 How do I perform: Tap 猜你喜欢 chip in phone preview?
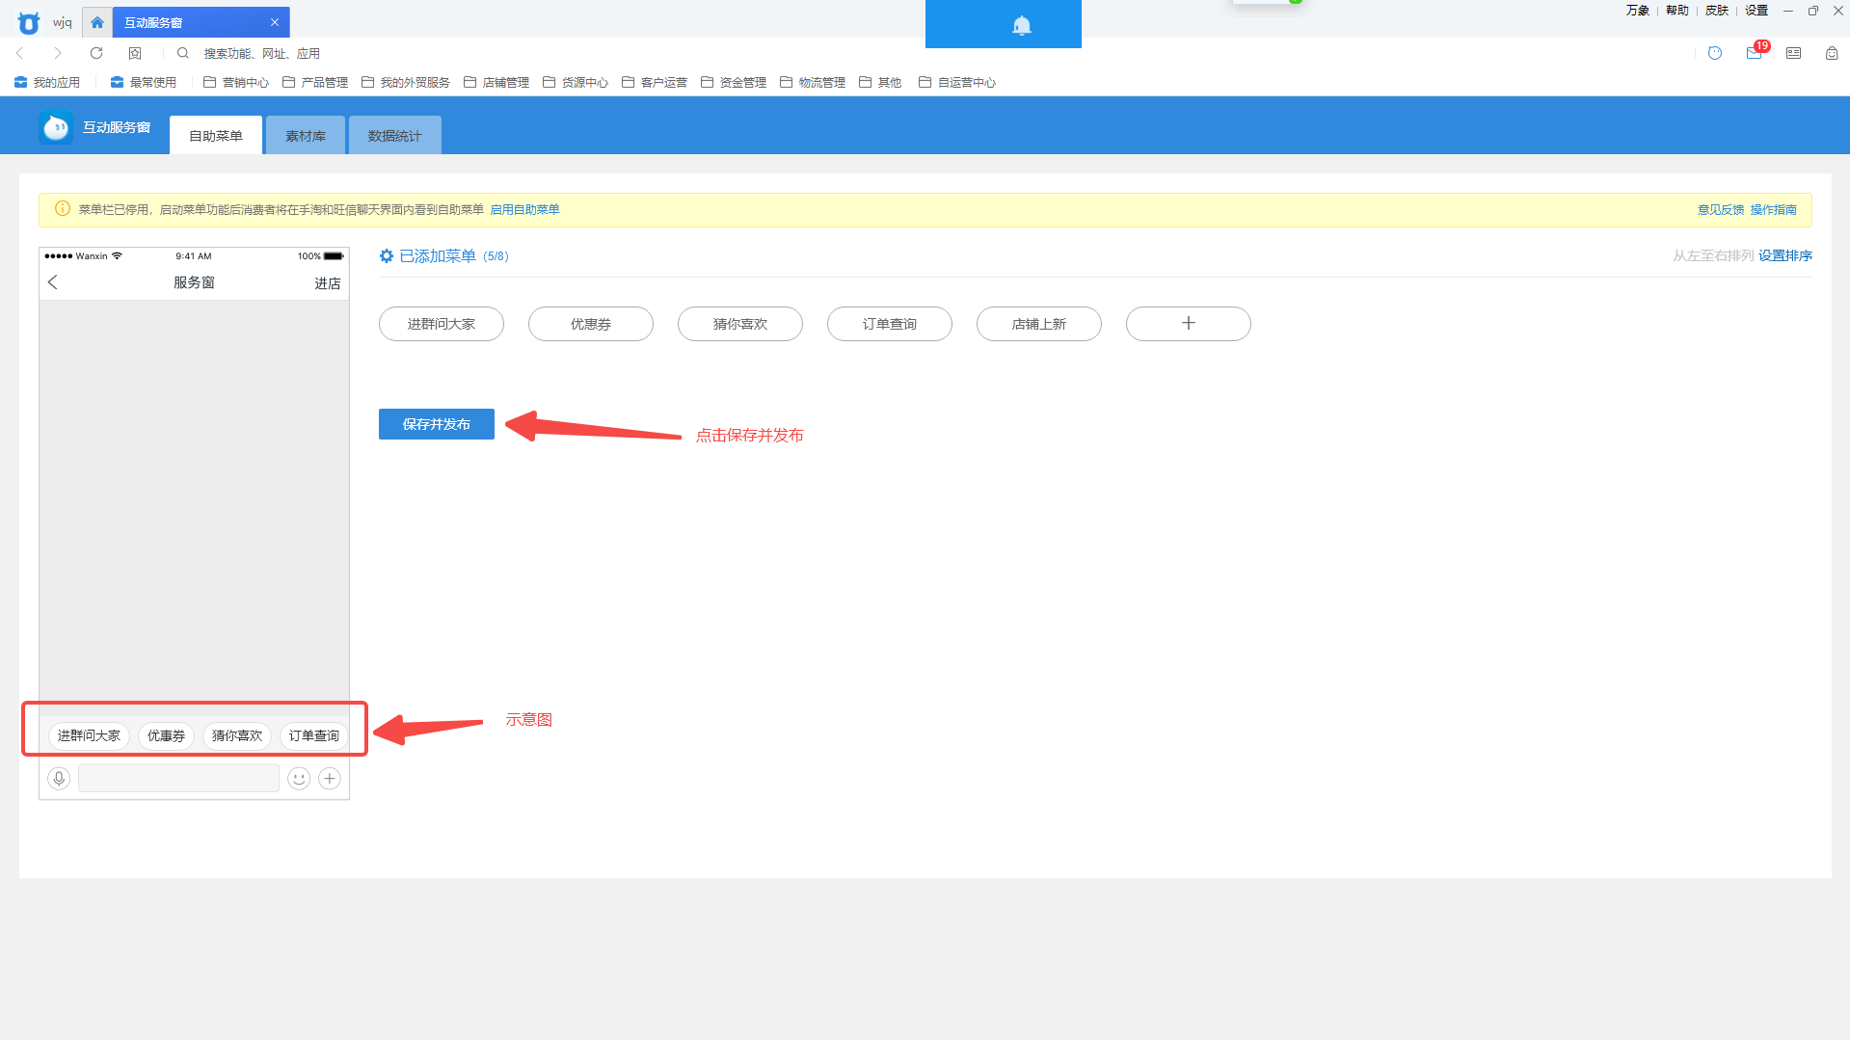coord(237,735)
